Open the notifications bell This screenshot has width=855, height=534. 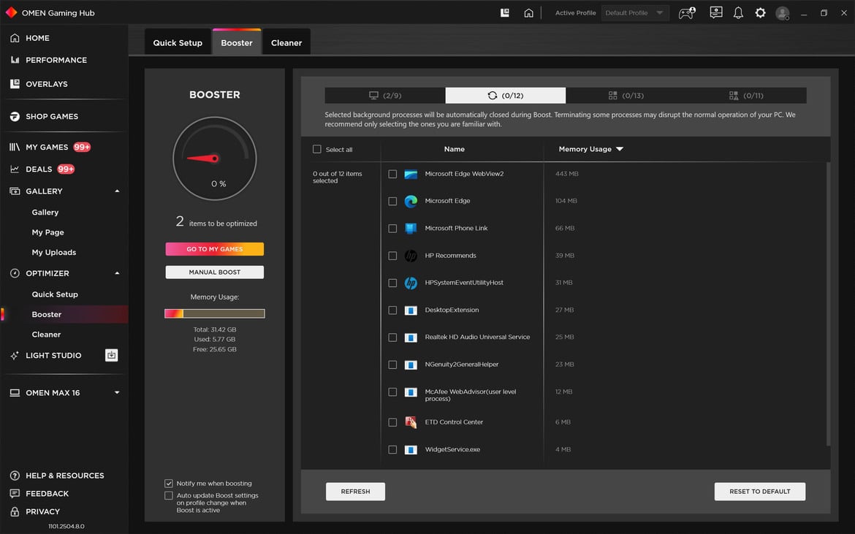[x=738, y=12]
